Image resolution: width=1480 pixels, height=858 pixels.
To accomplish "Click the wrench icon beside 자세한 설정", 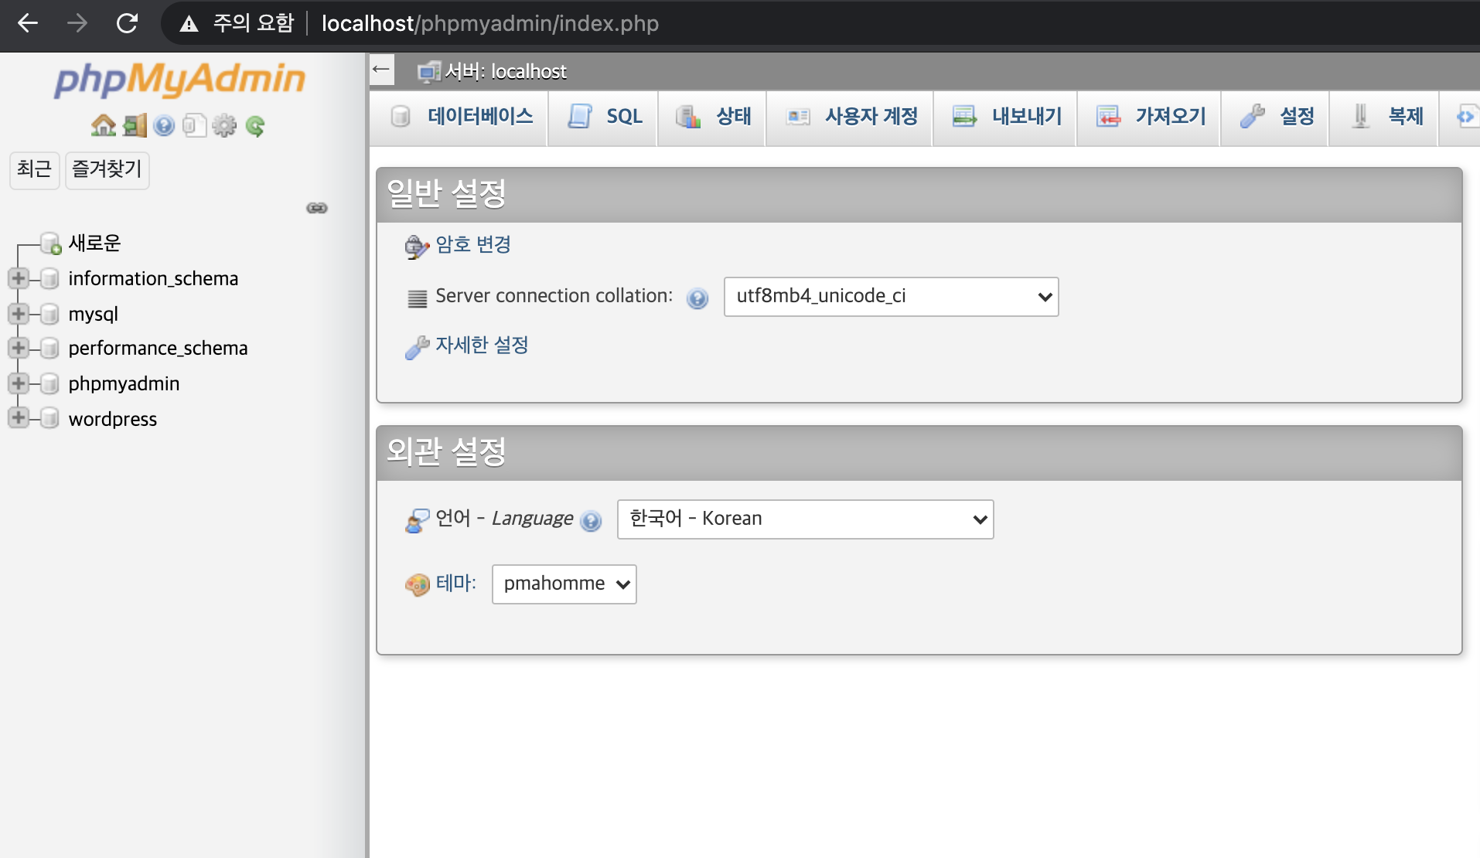I will point(417,347).
